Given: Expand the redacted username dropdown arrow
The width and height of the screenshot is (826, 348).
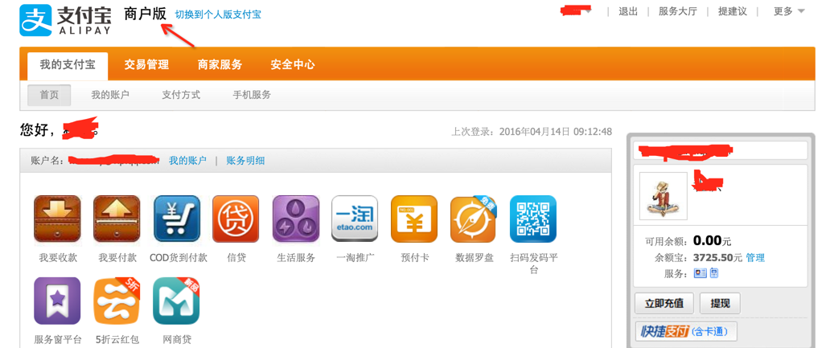Looking at the screenshot, I should pyautogui.click(x=588, y=11).
